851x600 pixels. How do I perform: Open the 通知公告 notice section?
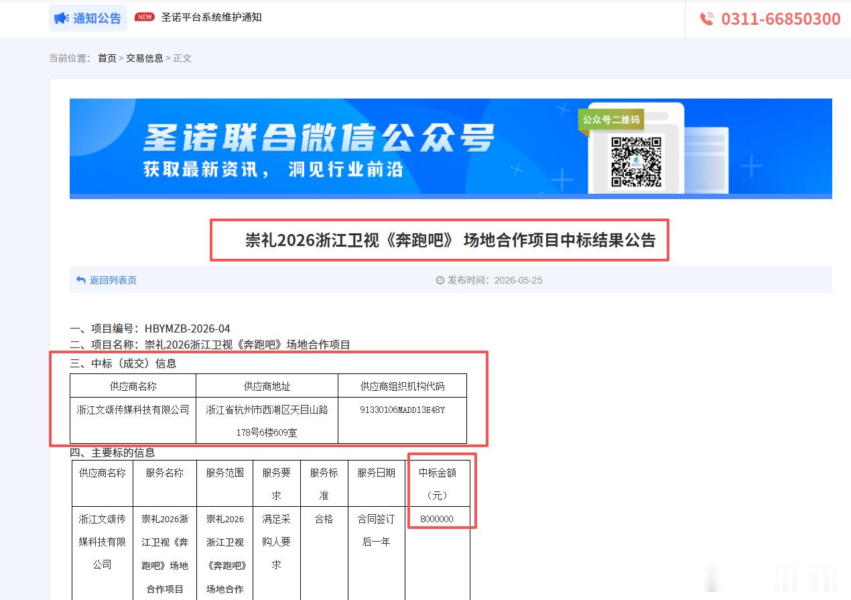coord(88,18)
